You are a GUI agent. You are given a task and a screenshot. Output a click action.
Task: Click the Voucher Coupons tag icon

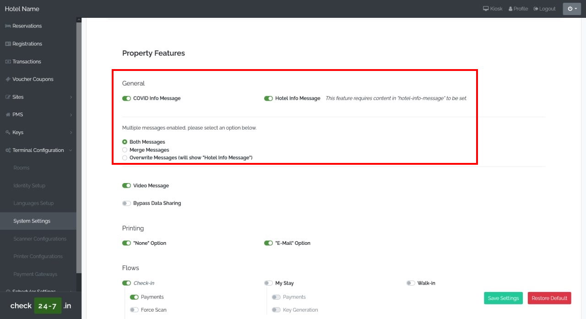(x=8, y=79)
